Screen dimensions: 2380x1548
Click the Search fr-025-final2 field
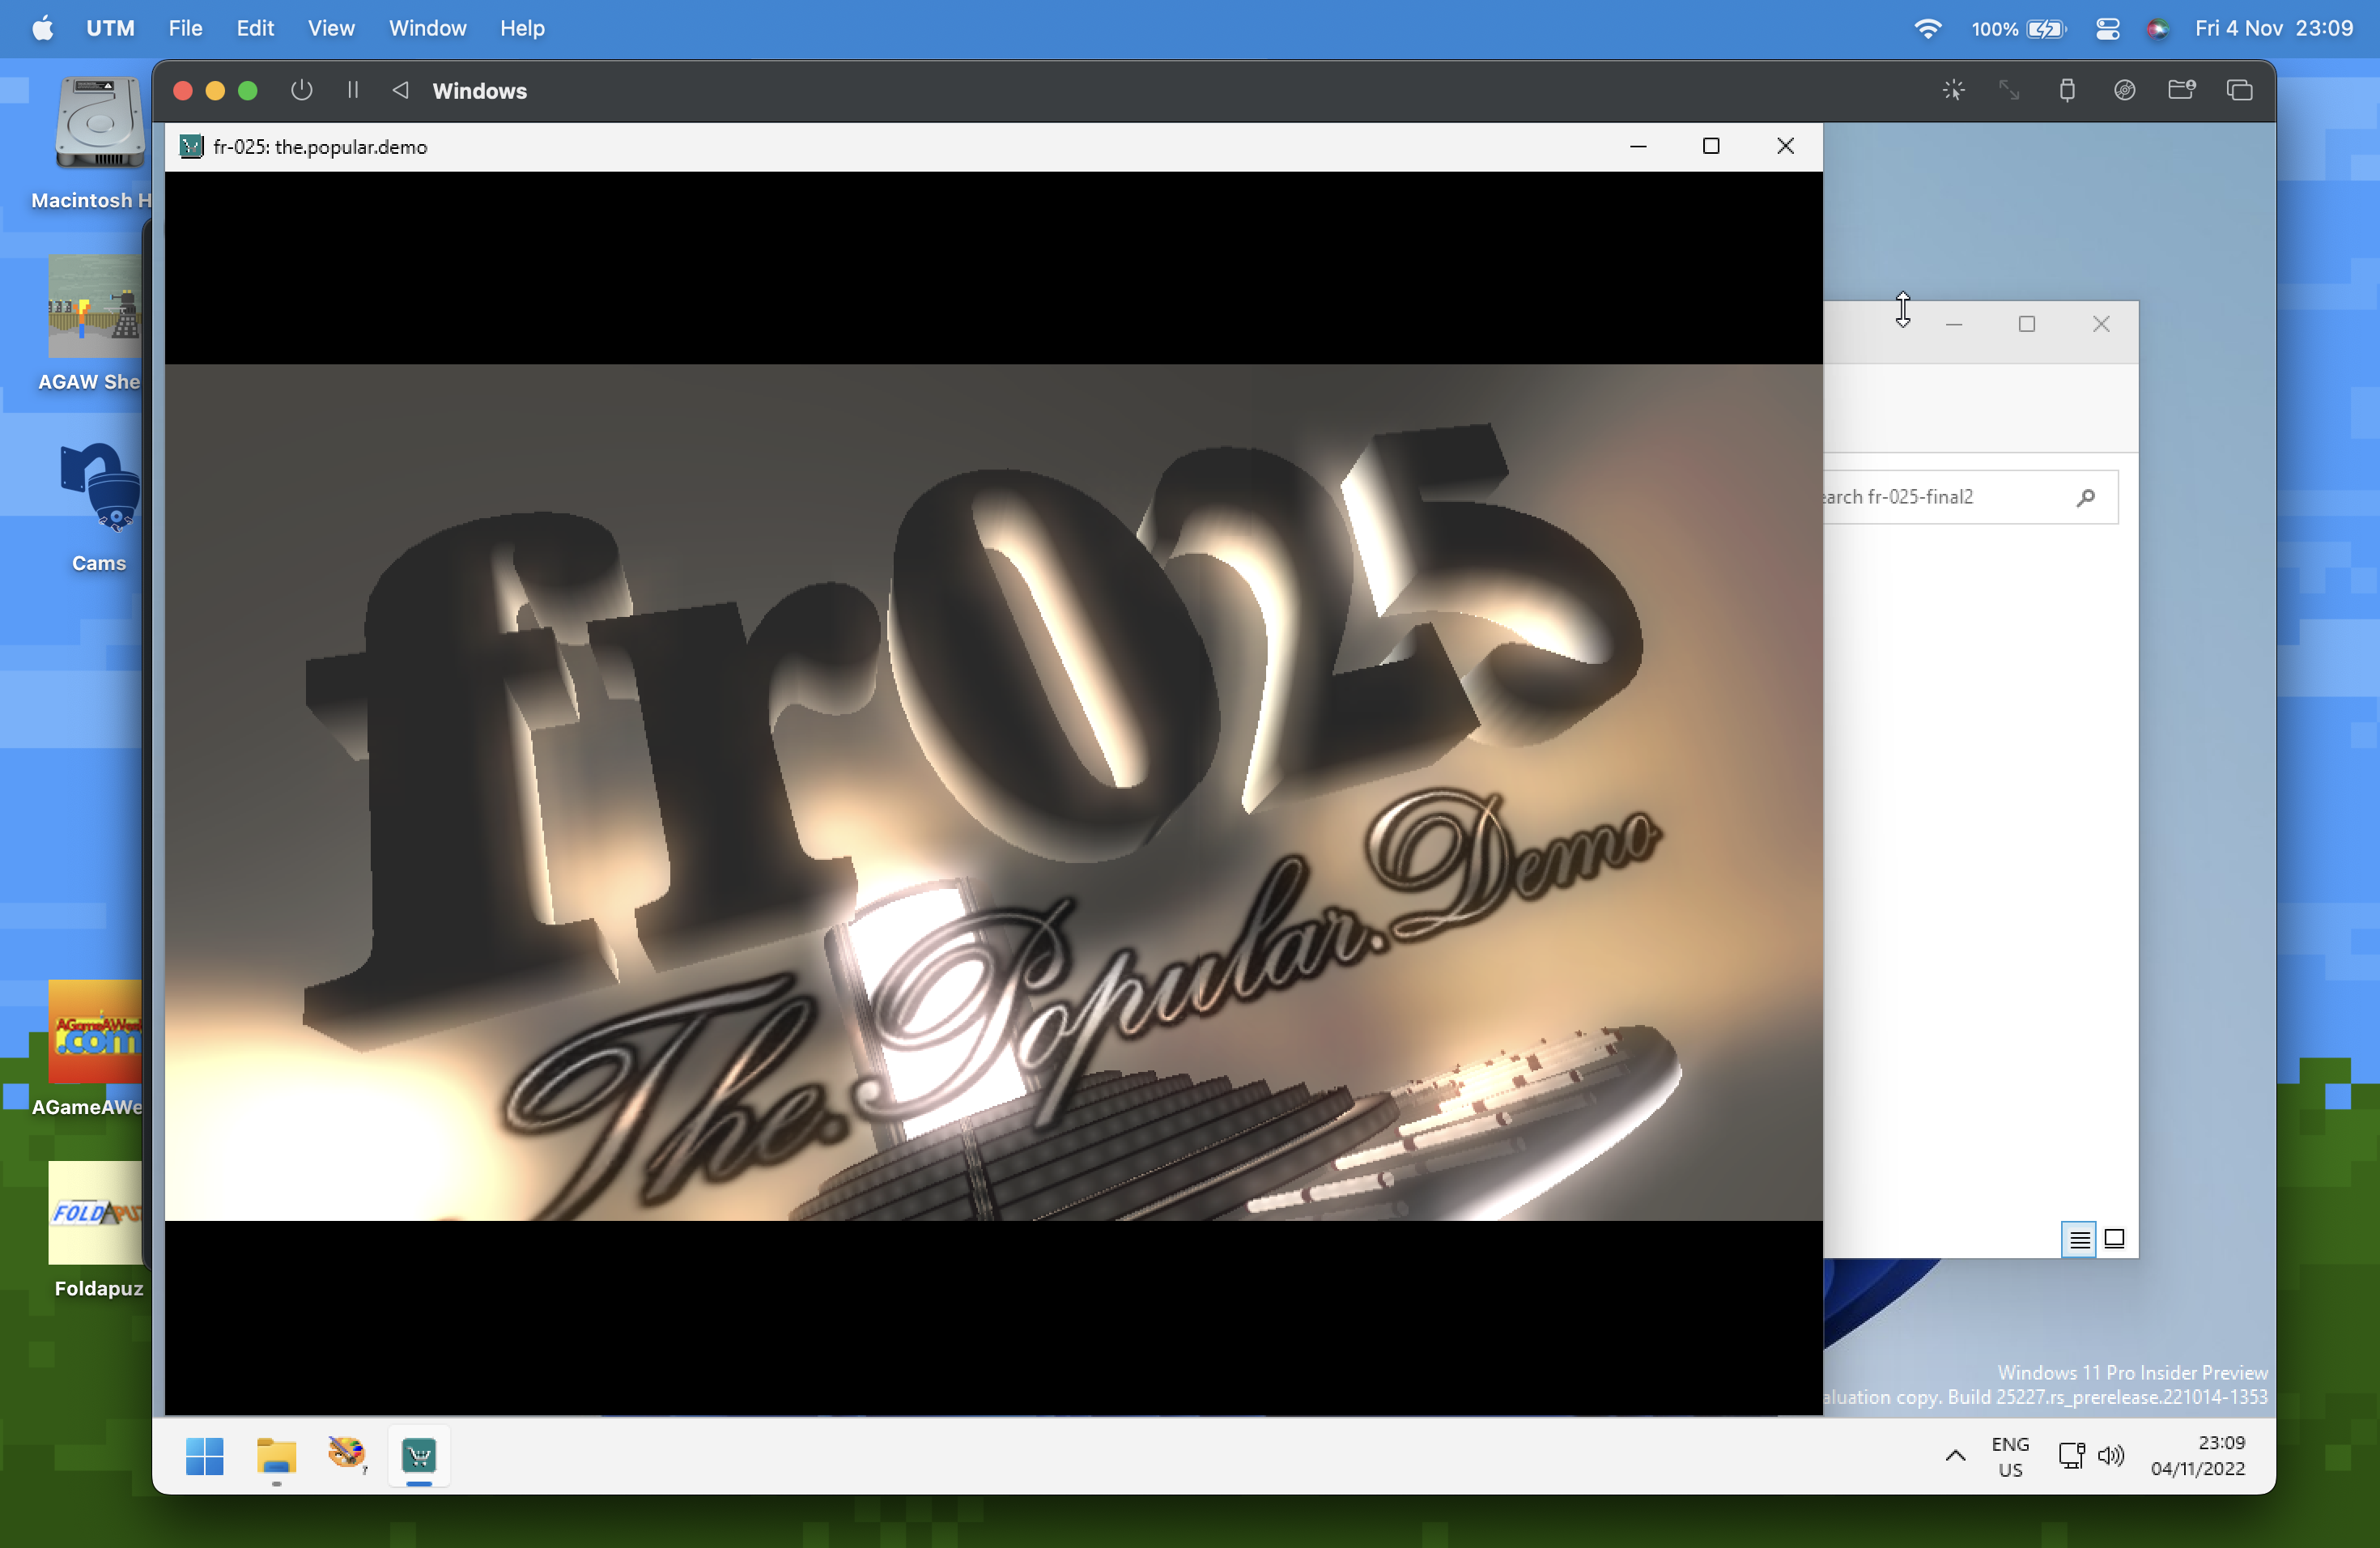(x=1970, y=497)
